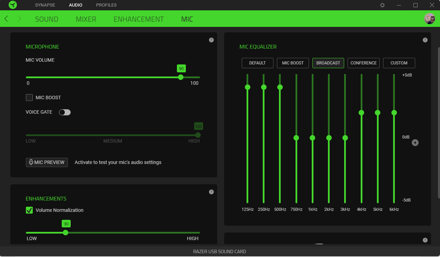
Task: Toggle the Voice Gate switch
Action: click(65, 112)
